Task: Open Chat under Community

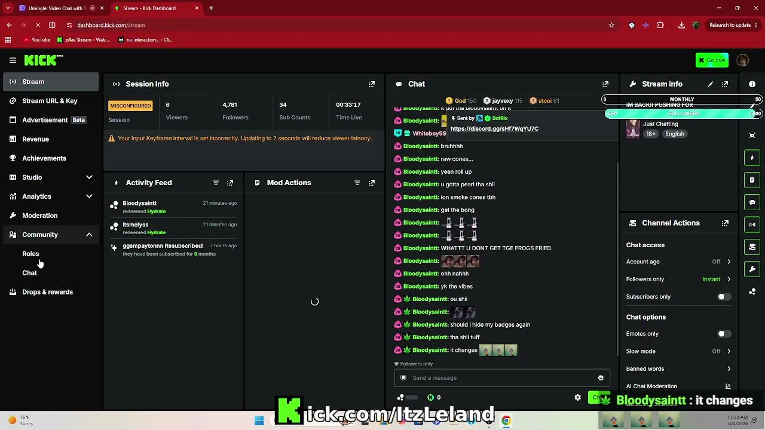Action: click(29, 273)
